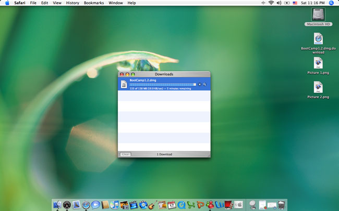
Task: Click the '5 minutes remaining' status text
Action: [x=179, y=88]
